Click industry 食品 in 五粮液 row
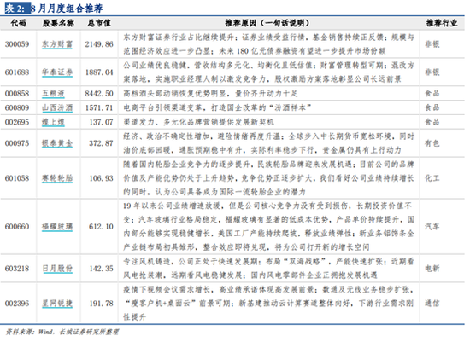This screenshot has width=470, height=342. pos(432,93)
